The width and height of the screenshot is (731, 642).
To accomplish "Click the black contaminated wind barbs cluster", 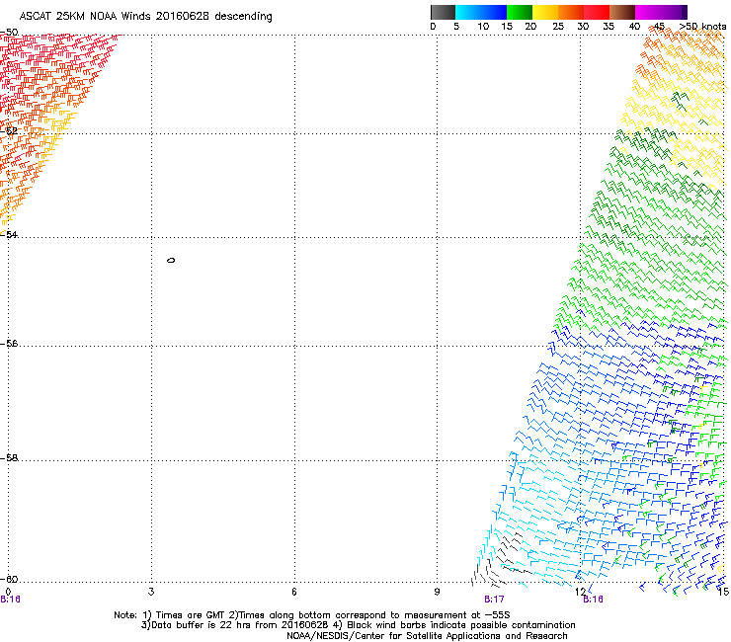I will pos(501,559).
